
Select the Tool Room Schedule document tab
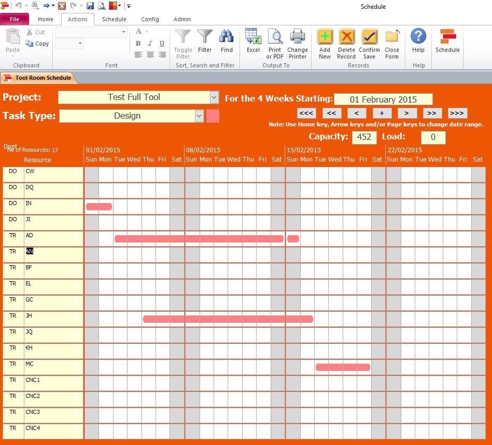click(39, 78)
